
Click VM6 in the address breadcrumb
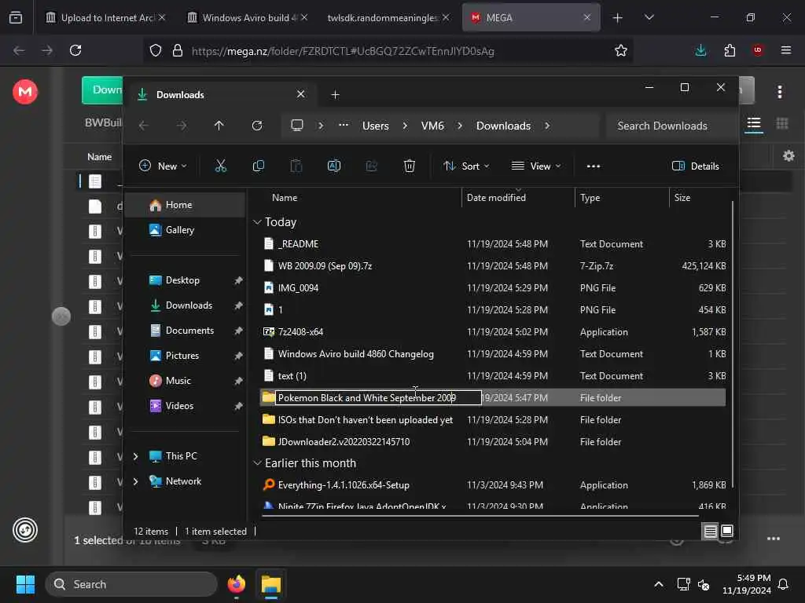point(432,126)
